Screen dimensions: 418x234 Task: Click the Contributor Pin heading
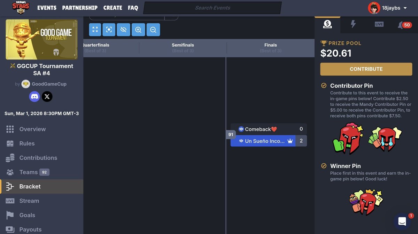tap(351, 86)
